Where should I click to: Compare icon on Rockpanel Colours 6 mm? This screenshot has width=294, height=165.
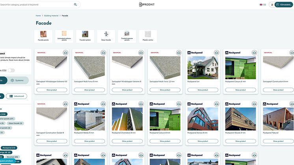pos(254,53)
